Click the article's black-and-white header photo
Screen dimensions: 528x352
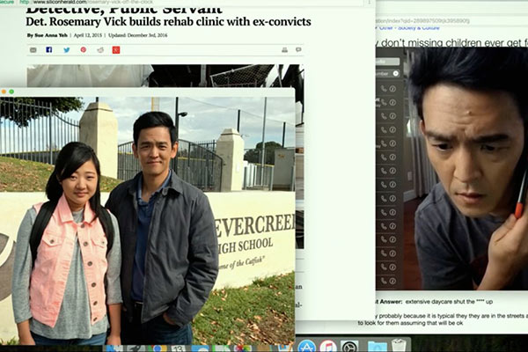(x=165, y=76)
